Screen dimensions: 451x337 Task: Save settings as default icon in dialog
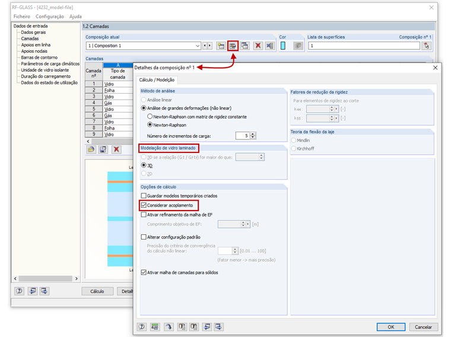(194, 327)
